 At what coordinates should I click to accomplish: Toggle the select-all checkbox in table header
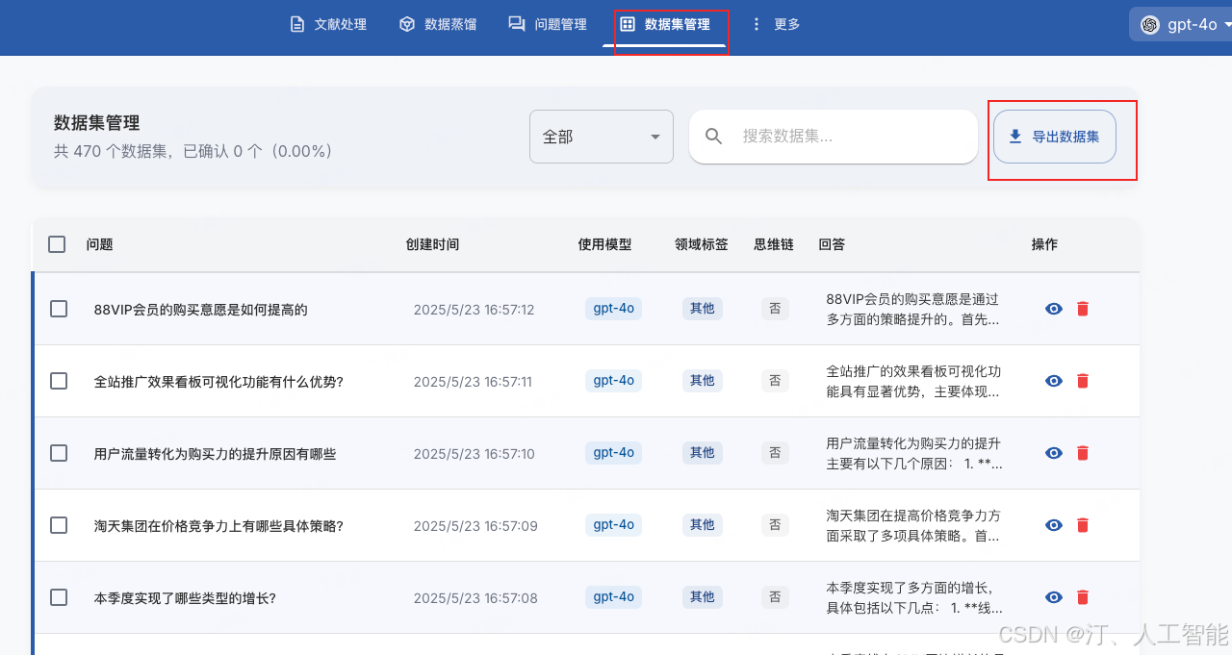[57, 244]
